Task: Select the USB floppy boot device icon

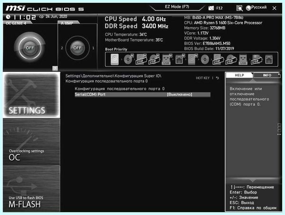Action: [x=256, y=59]
